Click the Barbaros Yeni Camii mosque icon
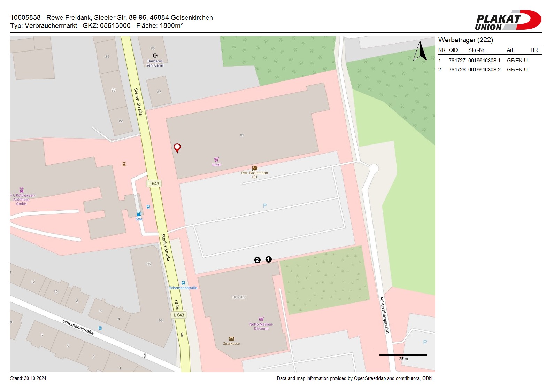This screenshot has width=553, height=391. coord(155,56)
